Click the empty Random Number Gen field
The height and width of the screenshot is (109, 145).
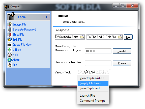(x=98, y=63)
